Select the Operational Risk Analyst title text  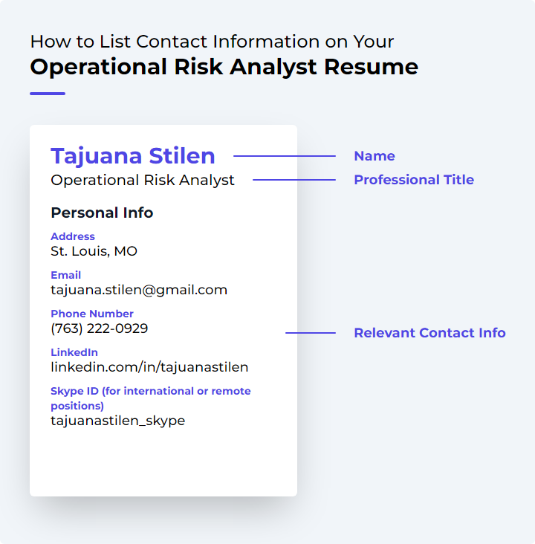142,181
